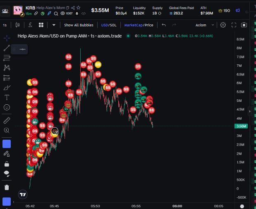Screen dimensions: 256x209
Task: Open the Axiom dropdown
Action: click(205, 25)
